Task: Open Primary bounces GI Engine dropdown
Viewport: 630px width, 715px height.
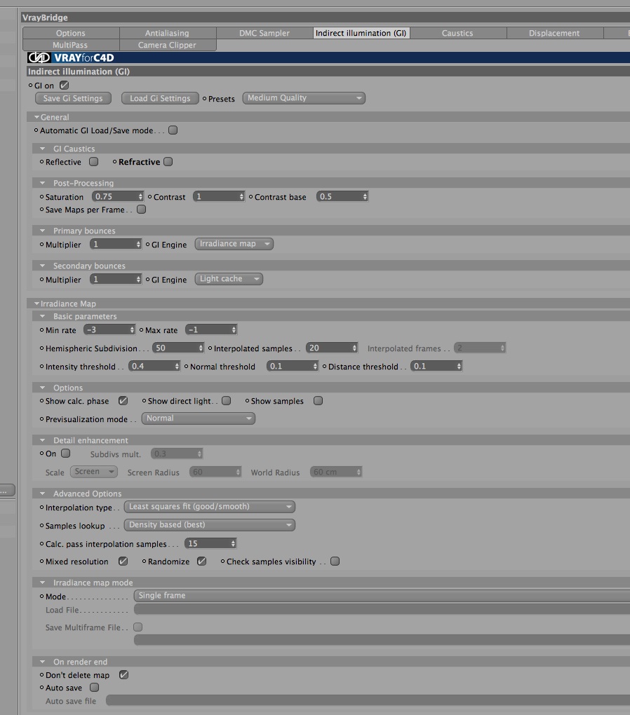Action: tap(234, 244)
